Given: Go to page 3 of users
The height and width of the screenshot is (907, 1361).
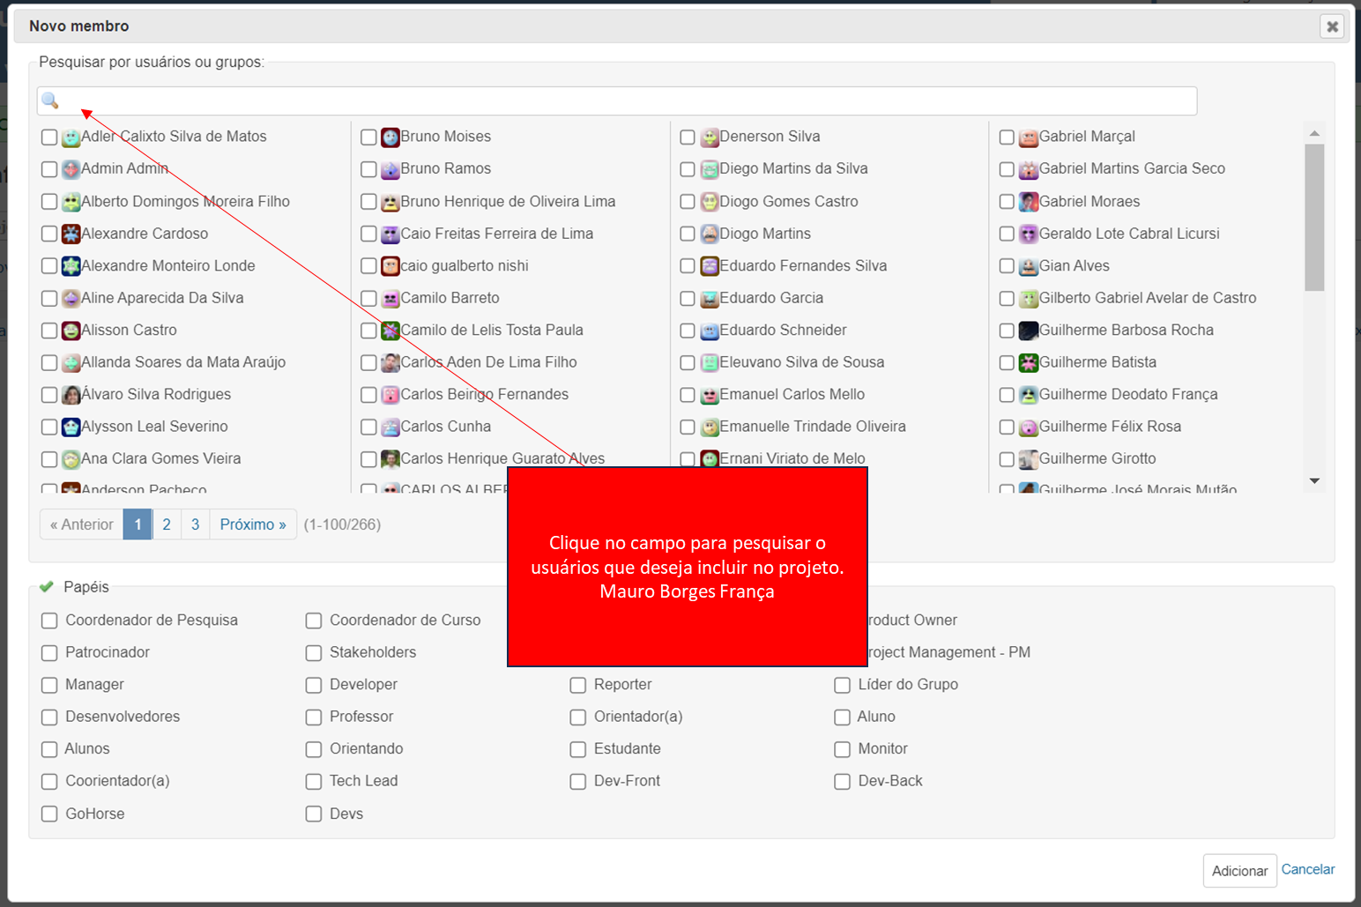Looking at the screenshot, I should [x=195, y=524].
